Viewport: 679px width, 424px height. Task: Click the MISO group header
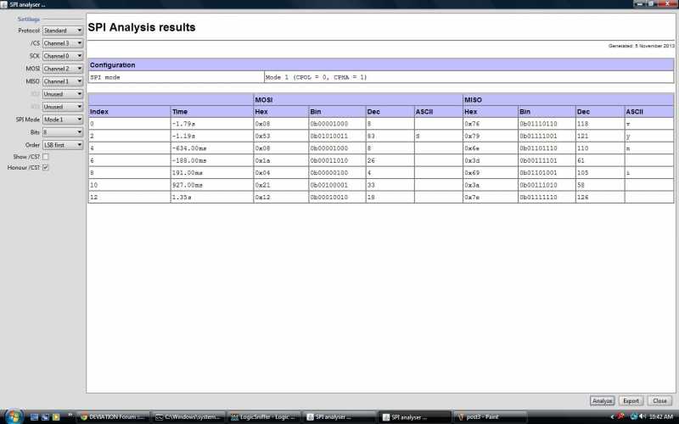568,99
